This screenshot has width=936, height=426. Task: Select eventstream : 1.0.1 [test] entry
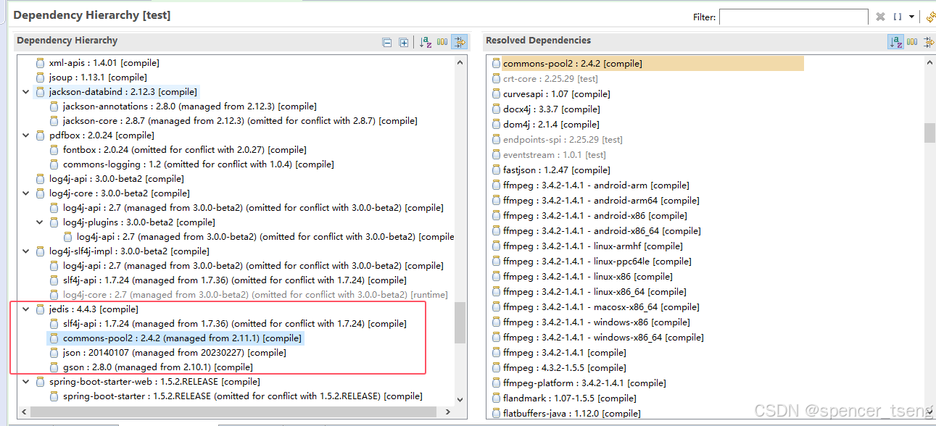click(x=554, y=155)
